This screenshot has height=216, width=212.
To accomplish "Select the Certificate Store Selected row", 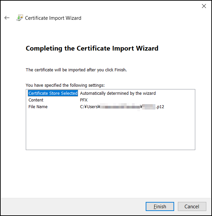I will 53,93.
